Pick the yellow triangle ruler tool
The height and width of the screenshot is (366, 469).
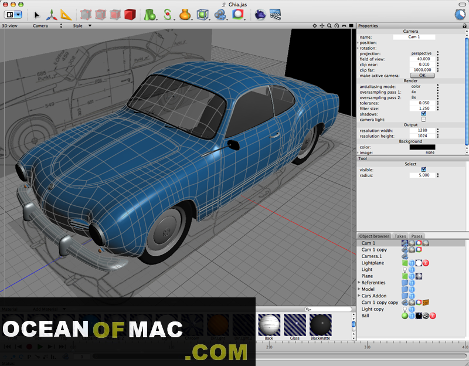coord(66,14)
